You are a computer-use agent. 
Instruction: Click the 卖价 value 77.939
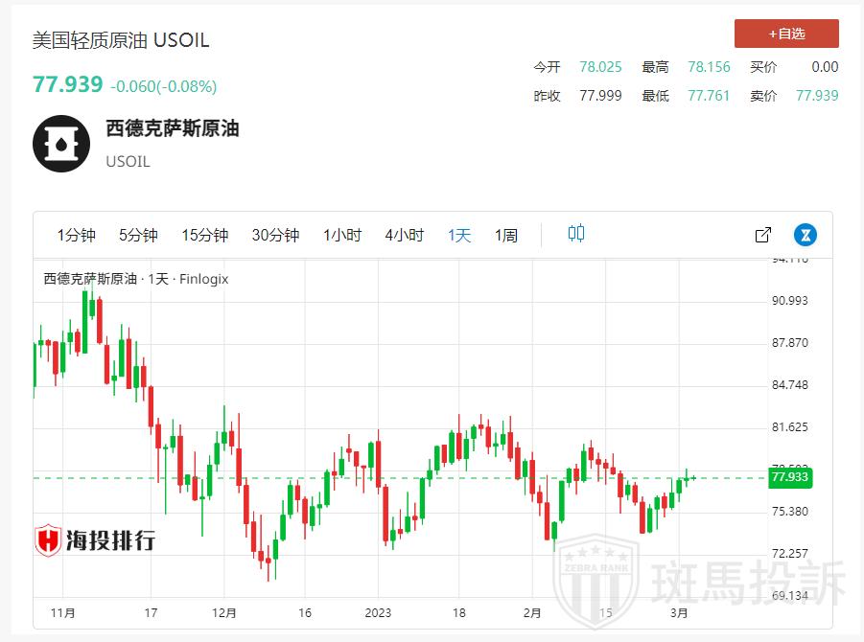coord(817,96)
